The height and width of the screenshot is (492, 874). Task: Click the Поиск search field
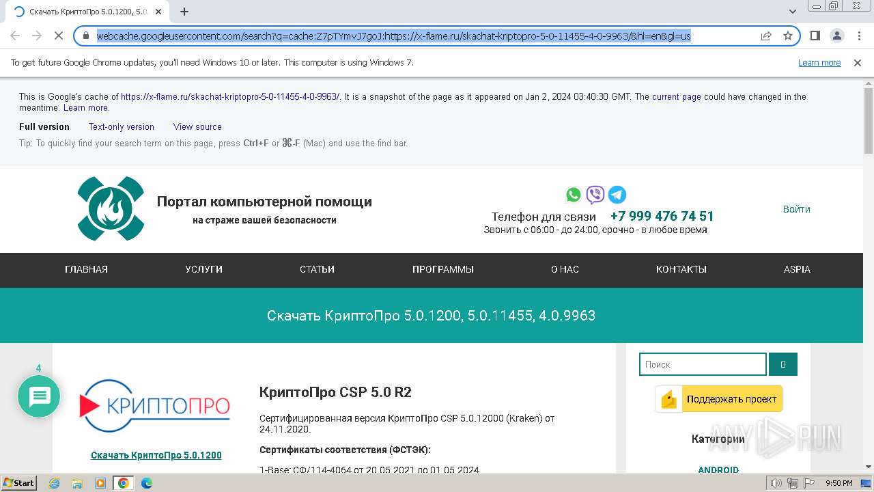pyautogui.click(x=703, y=364)
